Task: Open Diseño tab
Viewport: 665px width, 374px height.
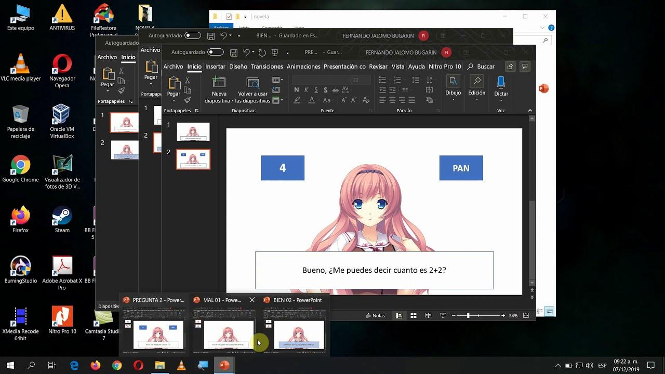Action: click(x=238, y=66)
